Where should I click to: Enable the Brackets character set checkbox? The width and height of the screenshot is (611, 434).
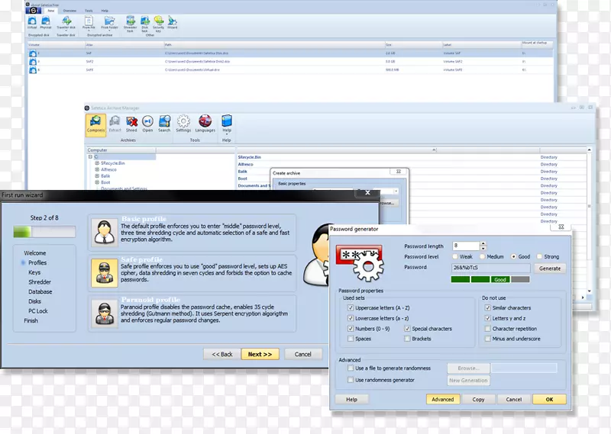click(407, 339)
